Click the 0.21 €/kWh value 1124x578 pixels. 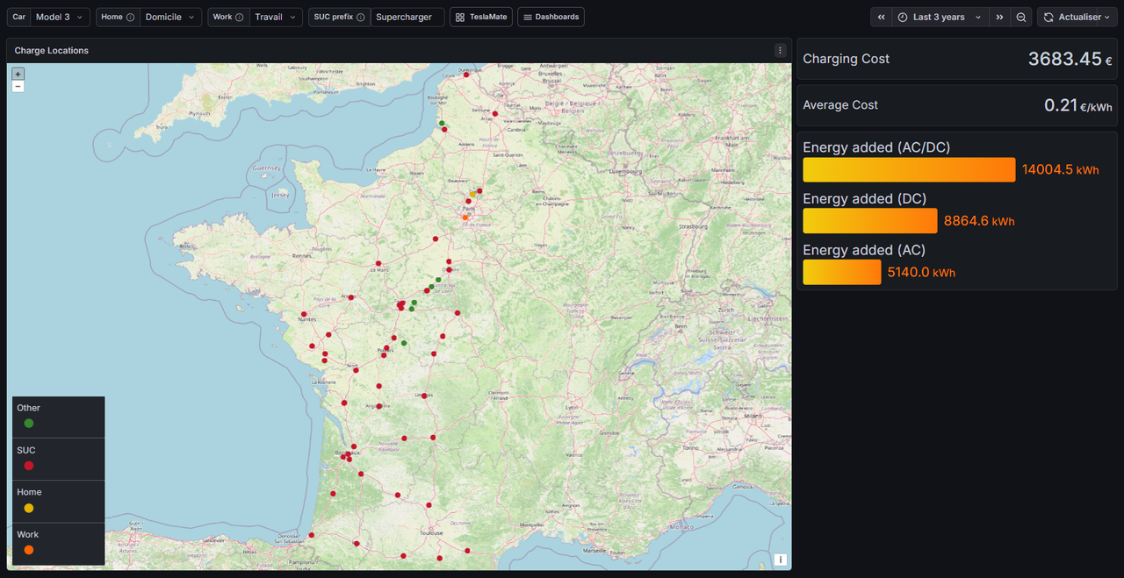pos(1078,105)
